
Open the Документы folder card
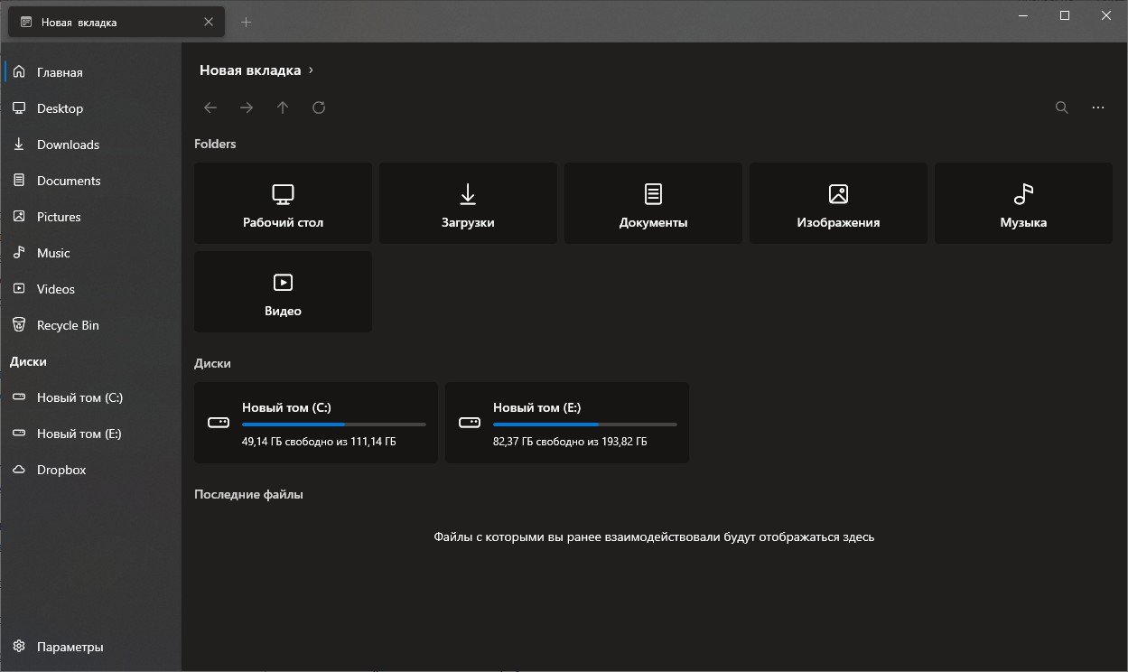pyautogui.click(x=653, y=203)
